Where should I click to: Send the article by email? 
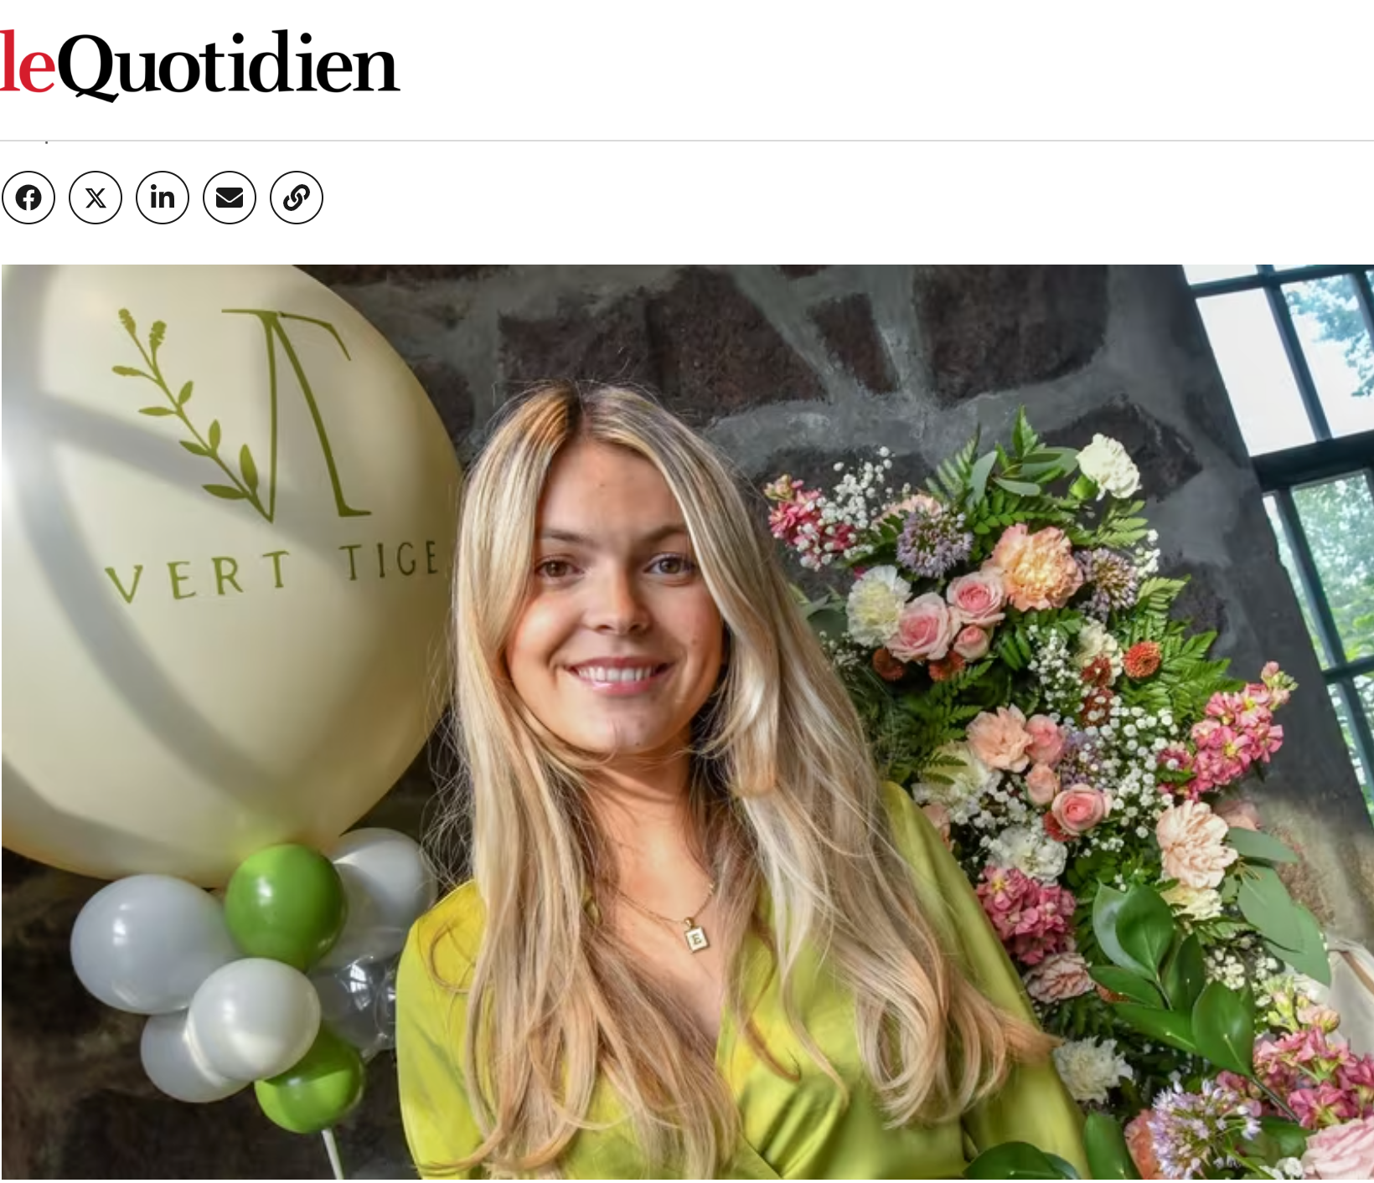click(x=230, y=198)
